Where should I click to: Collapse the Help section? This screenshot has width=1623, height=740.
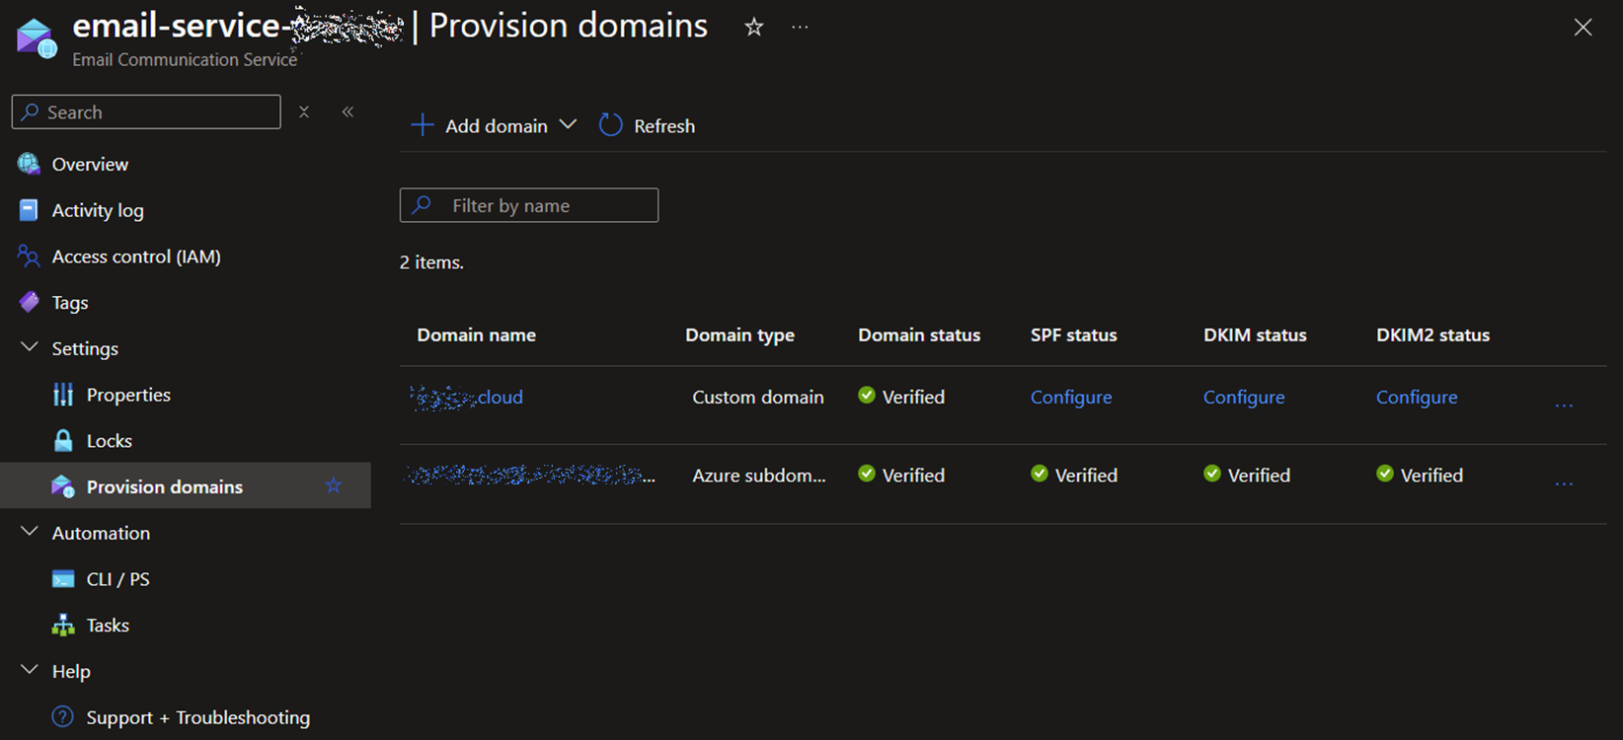click(x=30, y=671)
